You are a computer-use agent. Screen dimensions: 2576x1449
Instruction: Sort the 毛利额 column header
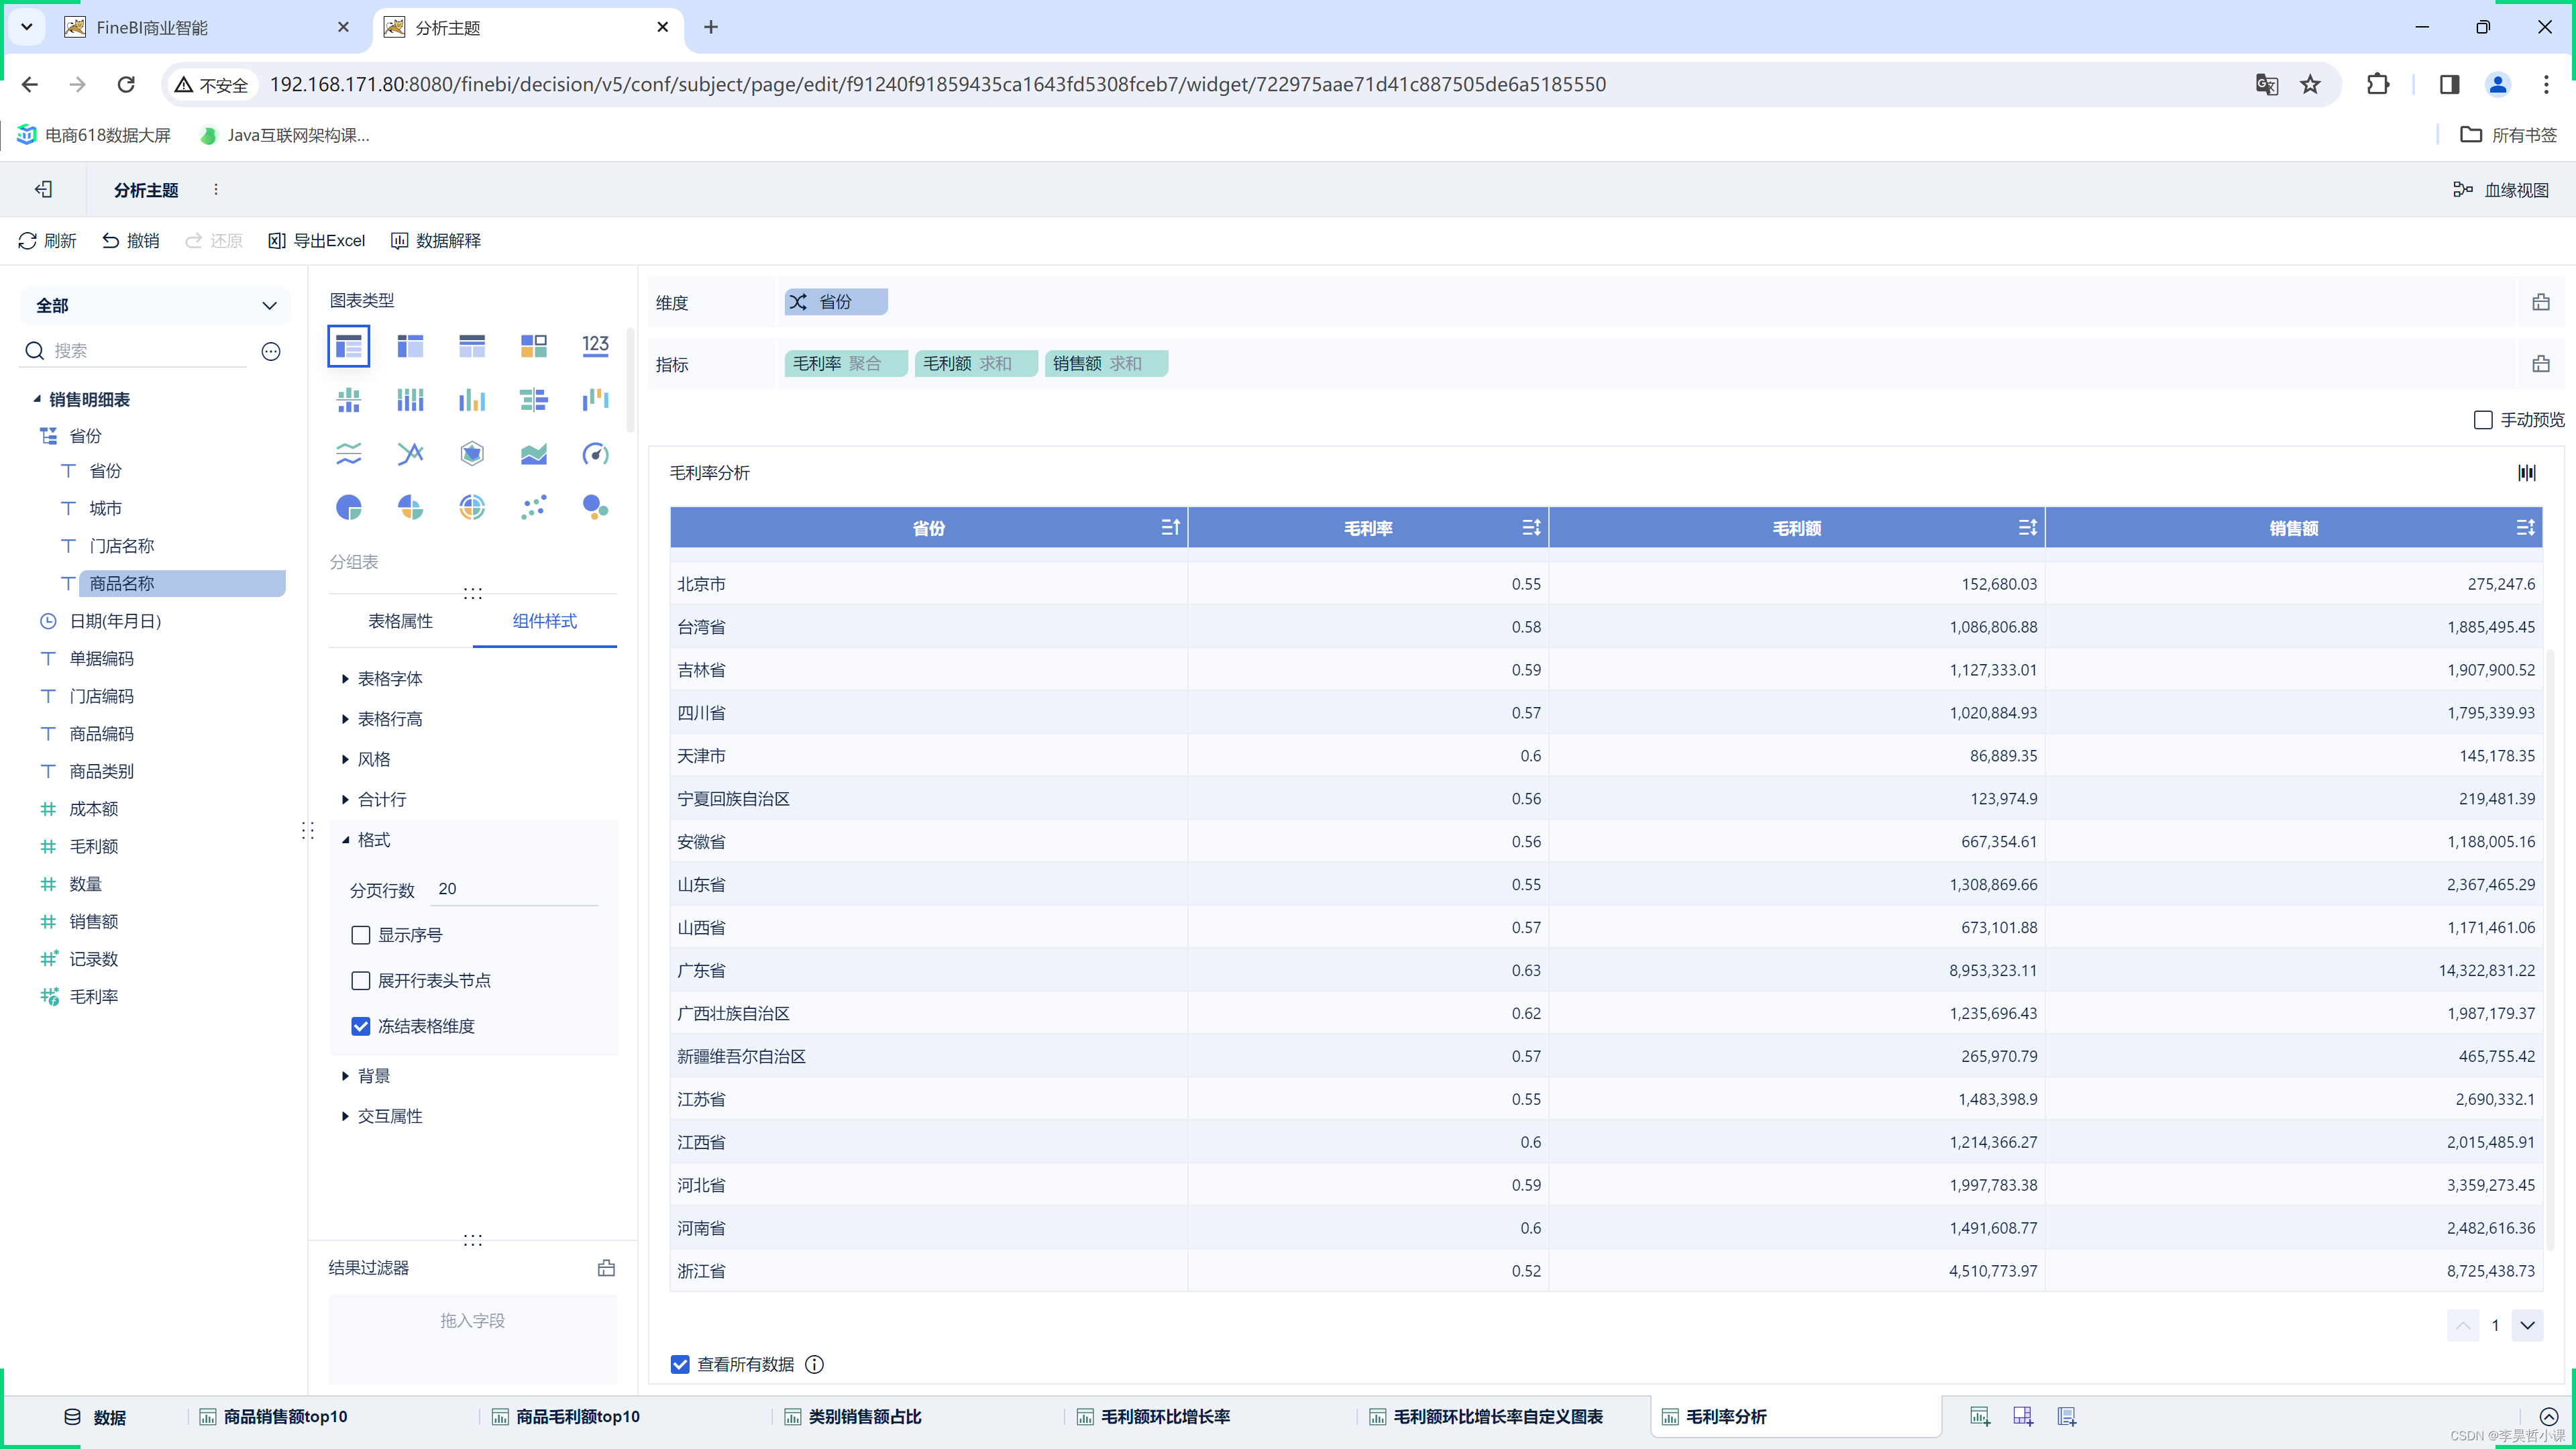click(2027, 527)
